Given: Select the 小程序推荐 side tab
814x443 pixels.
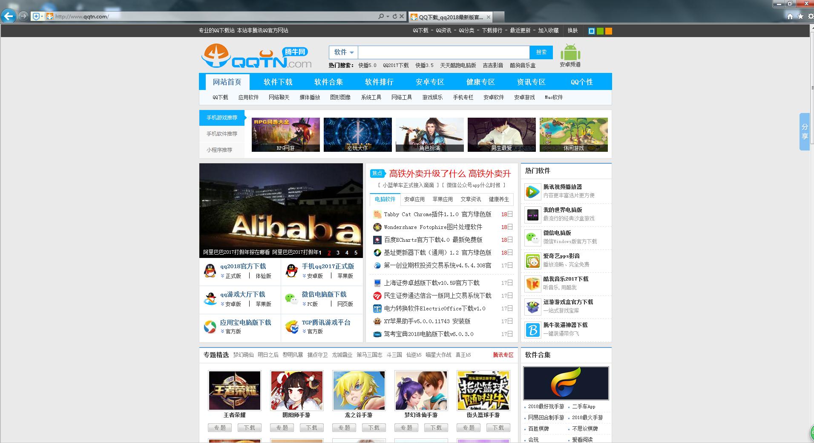Looking at the screenshot, I should [219, 150].
